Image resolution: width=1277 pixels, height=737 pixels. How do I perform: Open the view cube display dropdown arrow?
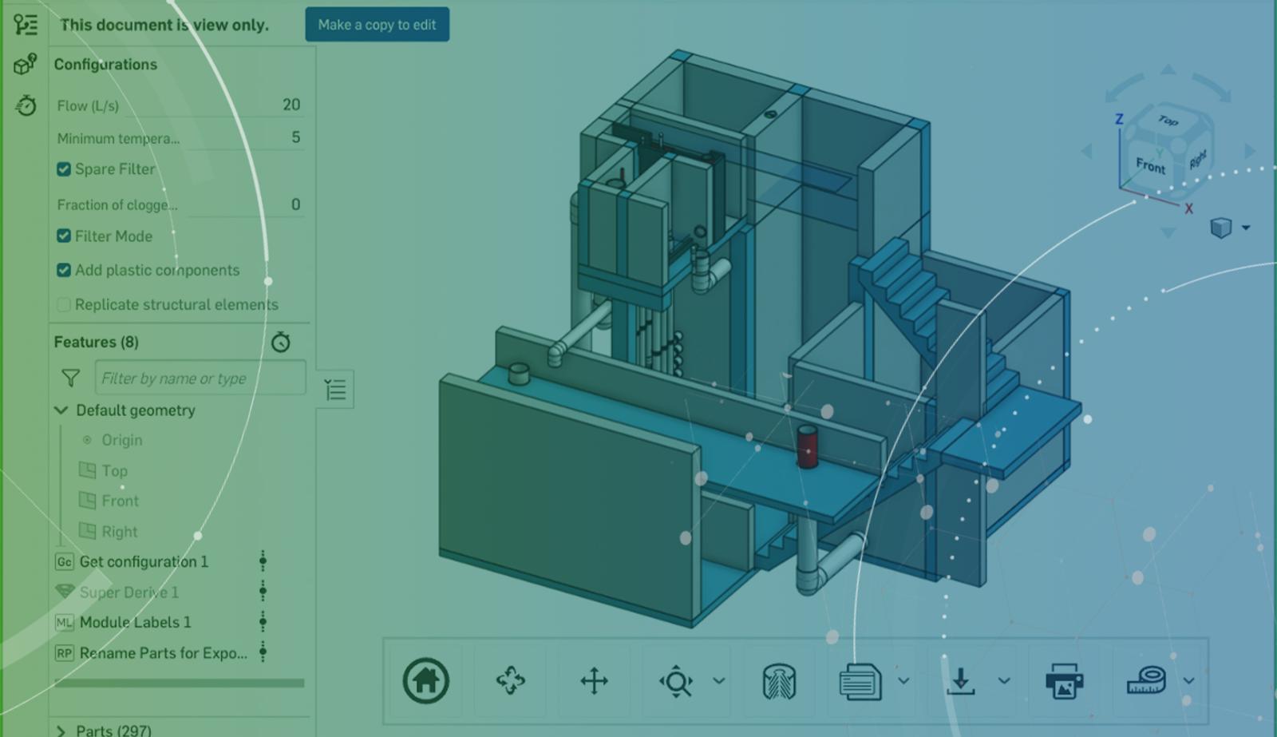click(x=1246, y=228)
